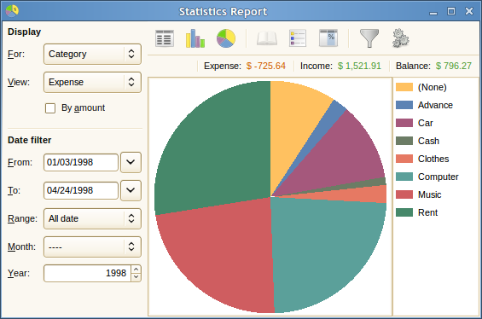
Task: Click the Advance legend color swatch
Action: pos(404,105)
